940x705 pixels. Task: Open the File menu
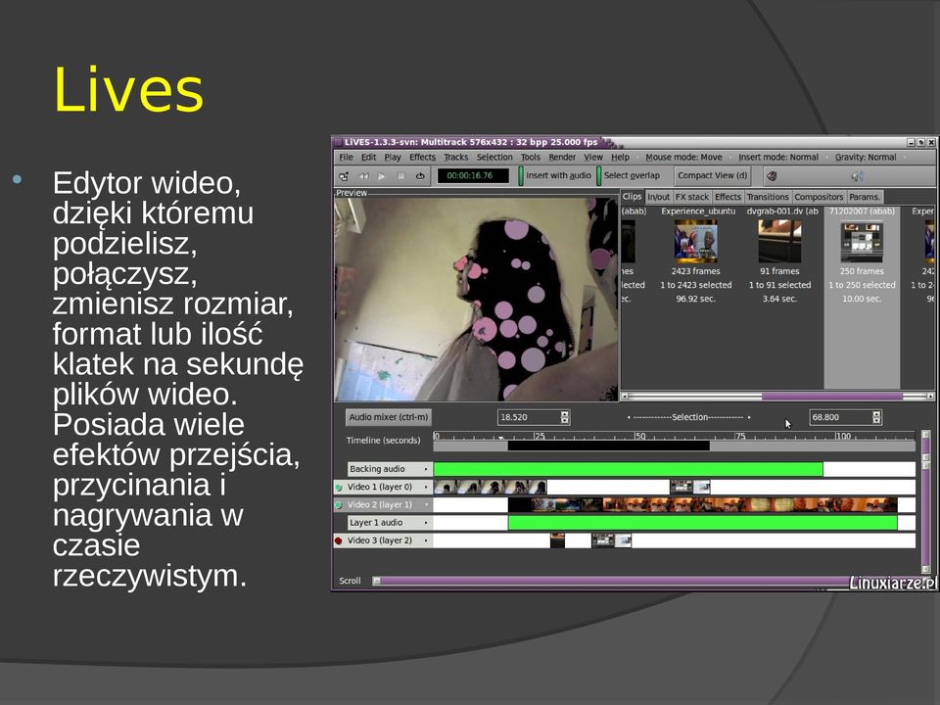coord(346,157)
